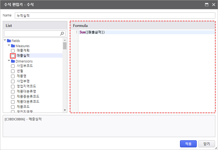
Task: Collapse the Dimensions tree node
Action: (x=9, y=61)
